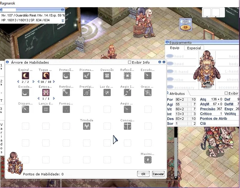Select the Toque skill icon
The image size is (240, 188).
coord(46,76)
